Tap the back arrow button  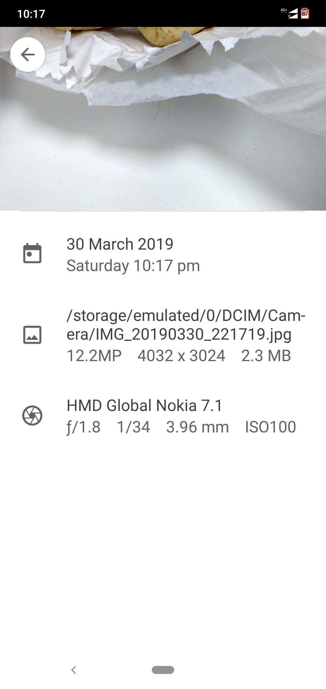tap(27, 54)
